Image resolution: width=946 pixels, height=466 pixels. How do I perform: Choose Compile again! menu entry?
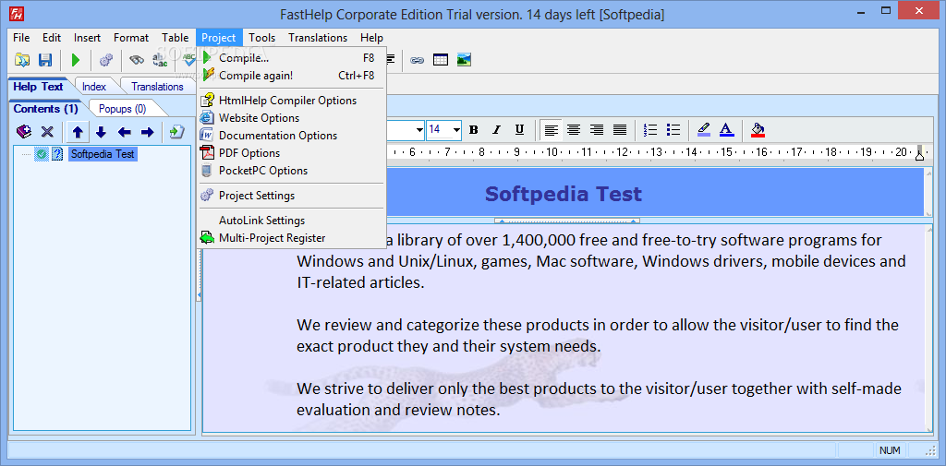point(291,76)
